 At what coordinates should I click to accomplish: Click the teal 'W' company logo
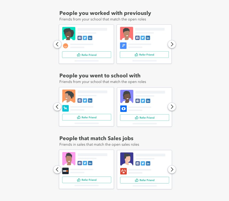66,108
